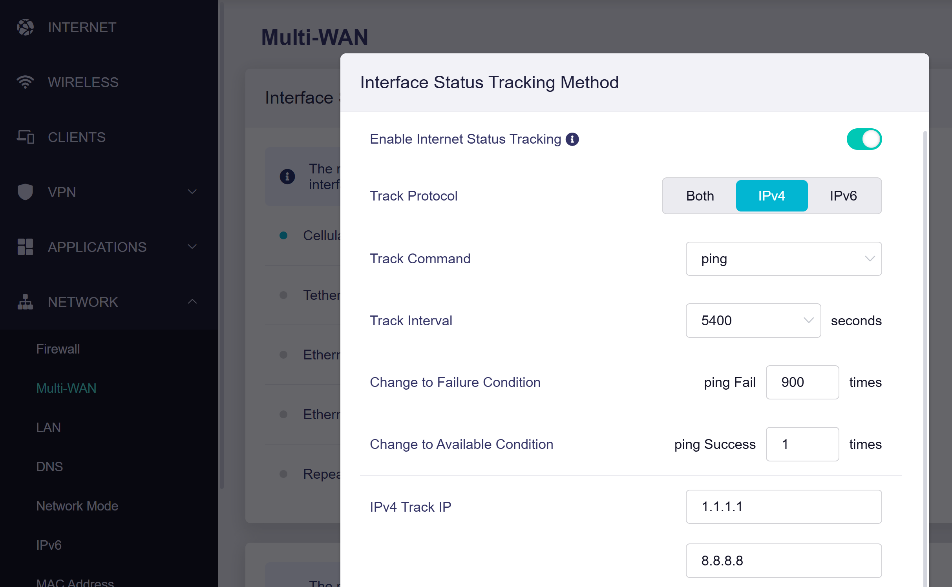This screenshot has width=952, height=587.
Task: Click info icon beside Enable Internet Status Tracking
Action: point(572,139)
